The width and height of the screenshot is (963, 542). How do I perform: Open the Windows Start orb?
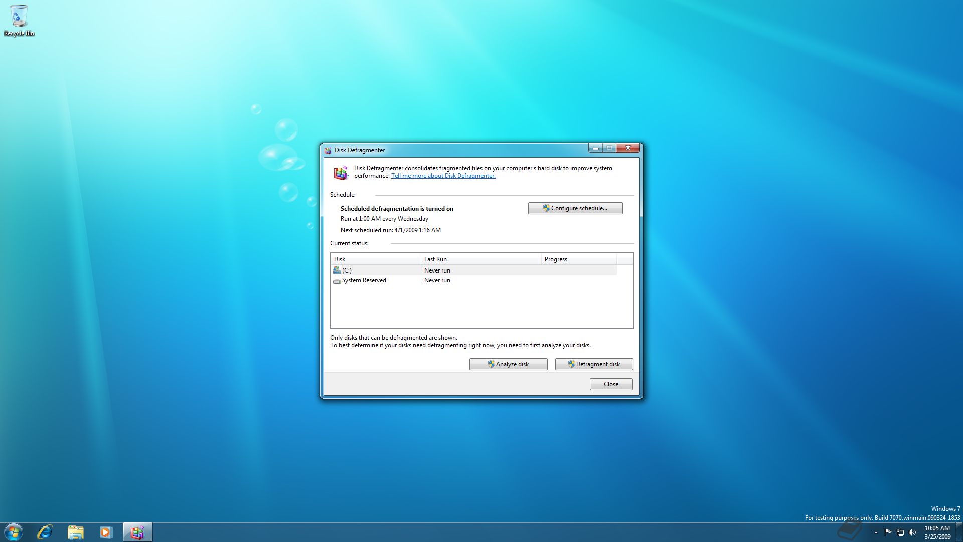pos(14,532)
